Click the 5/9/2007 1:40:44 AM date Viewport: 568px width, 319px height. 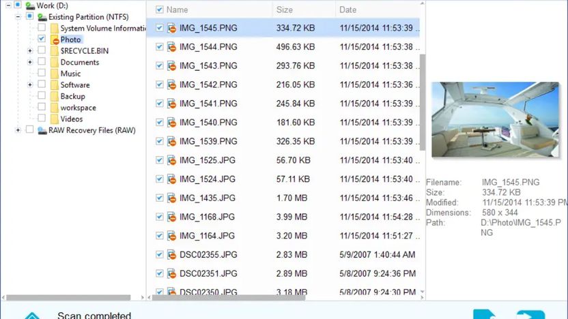tap(377, 255)
